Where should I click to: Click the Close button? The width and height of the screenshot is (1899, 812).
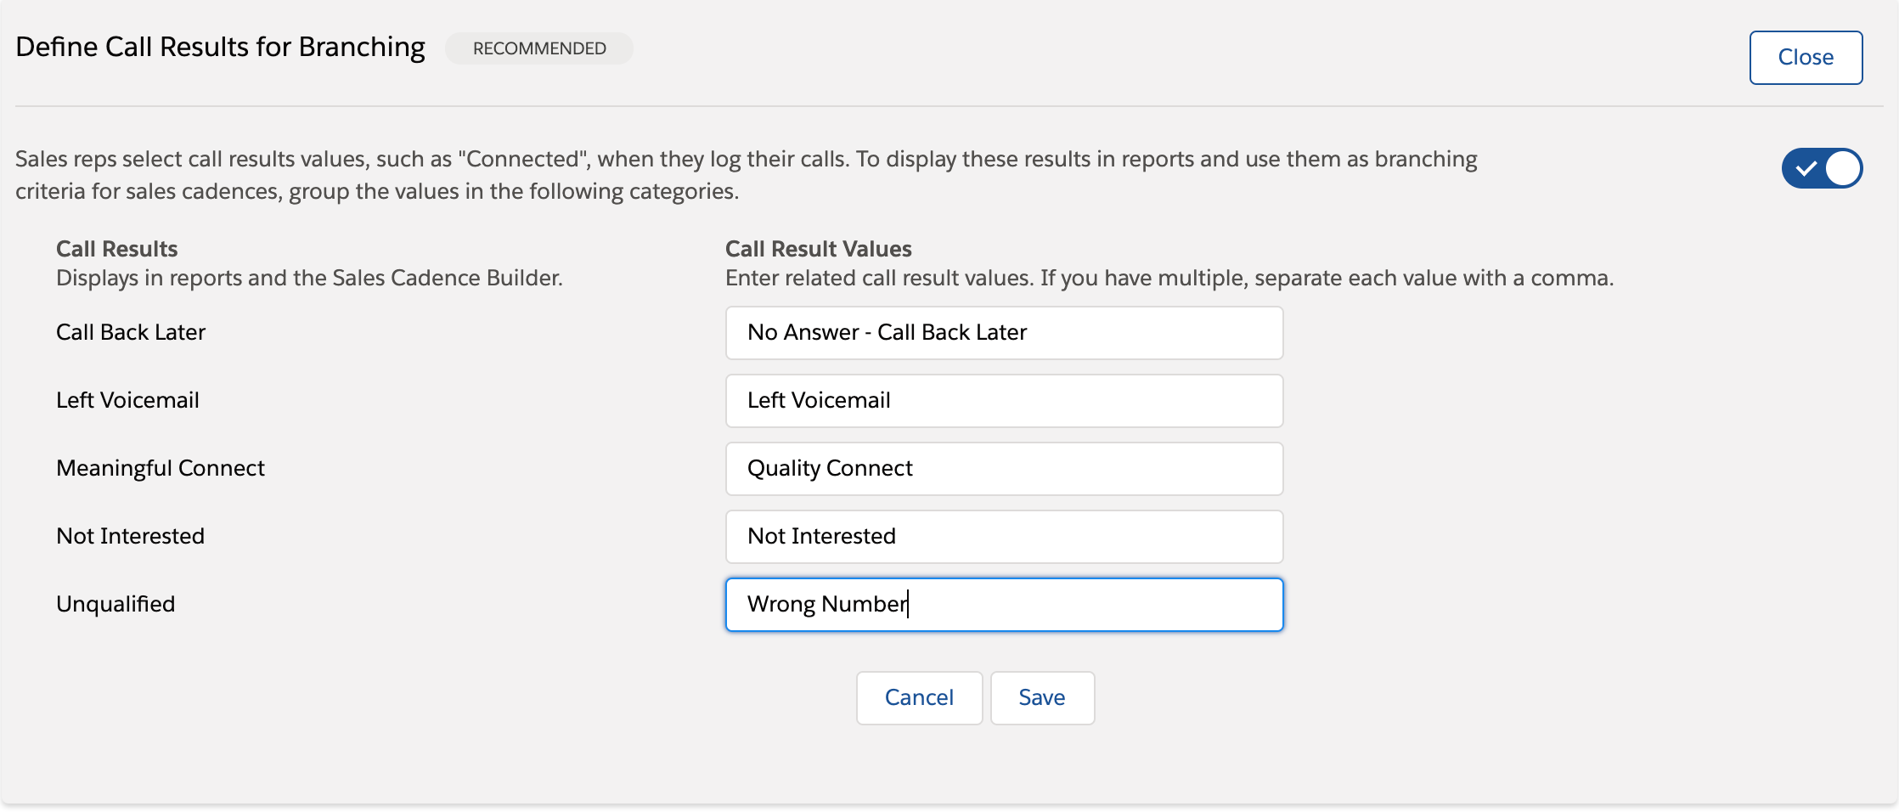[x=1806, y=58]
